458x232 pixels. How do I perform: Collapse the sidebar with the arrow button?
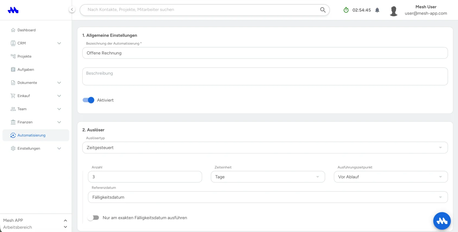coord(72,10)
